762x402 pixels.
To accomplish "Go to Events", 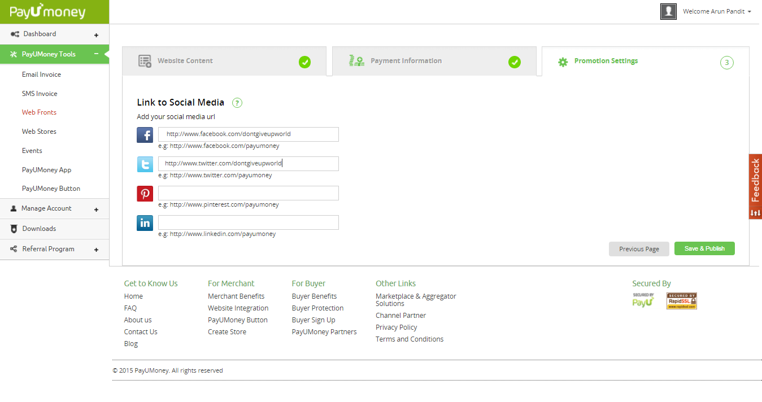I will pos(32,151).
